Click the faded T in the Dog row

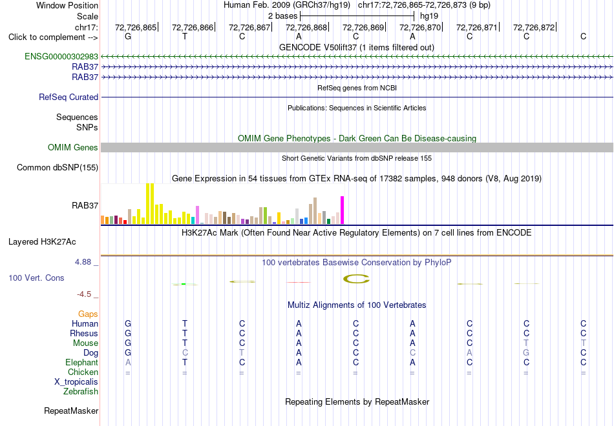[x=242, y=353]
